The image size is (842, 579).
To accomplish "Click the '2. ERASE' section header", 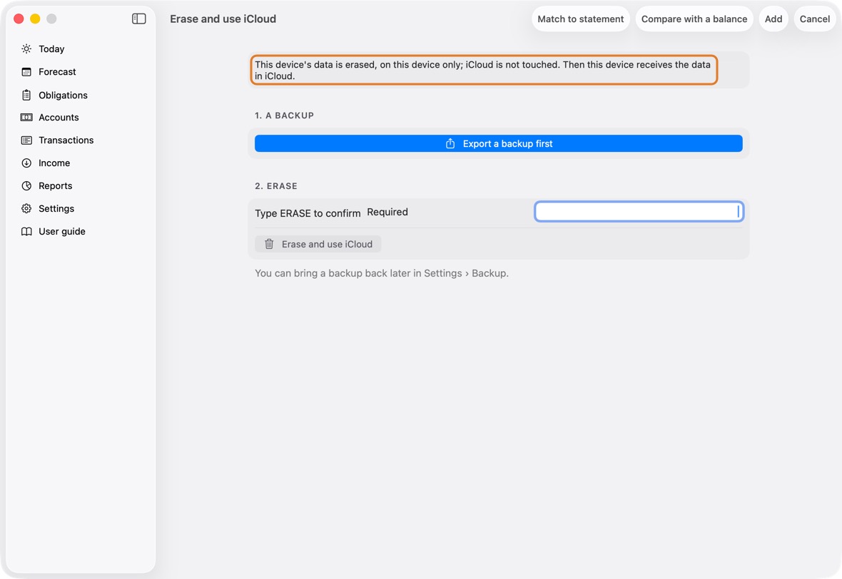I will (x=276, y=186).
